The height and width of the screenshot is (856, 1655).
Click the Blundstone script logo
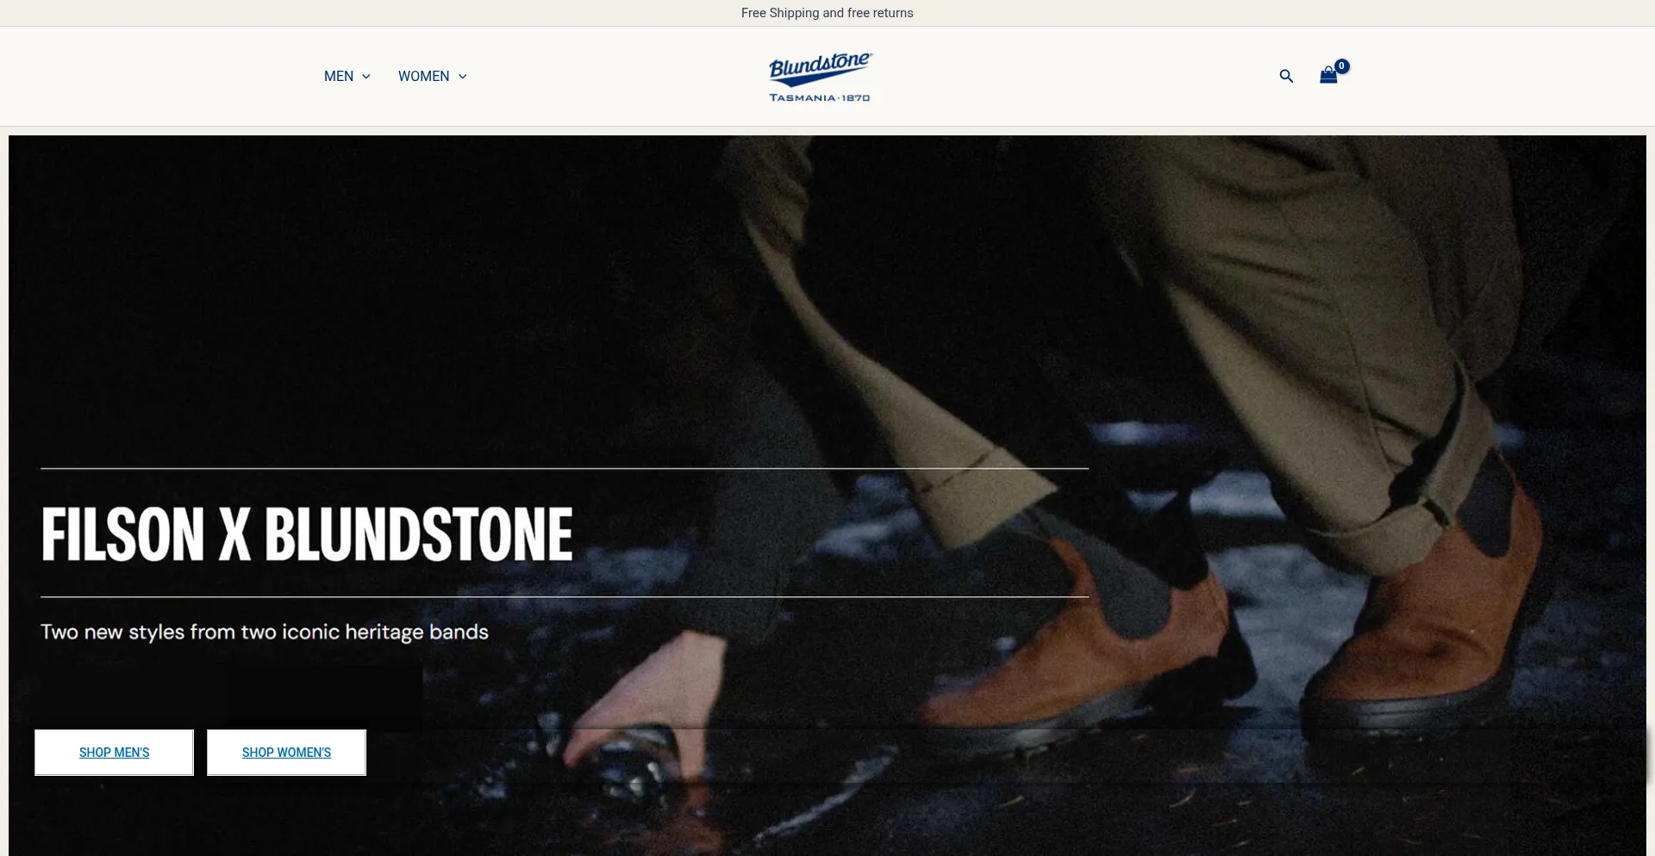(819, 67)
